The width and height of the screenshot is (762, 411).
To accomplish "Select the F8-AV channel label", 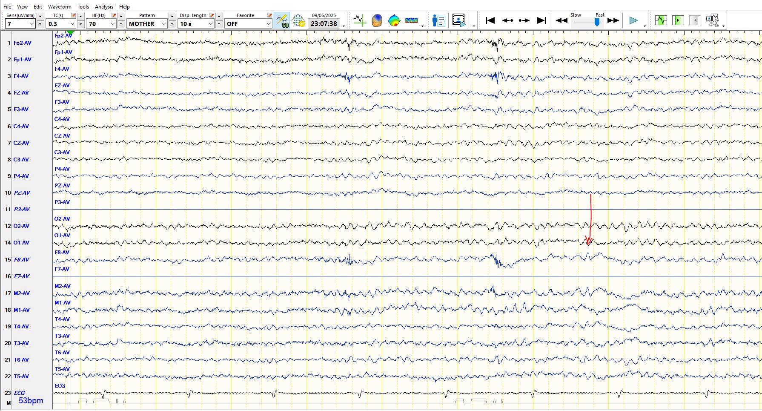I will point(21,259).
